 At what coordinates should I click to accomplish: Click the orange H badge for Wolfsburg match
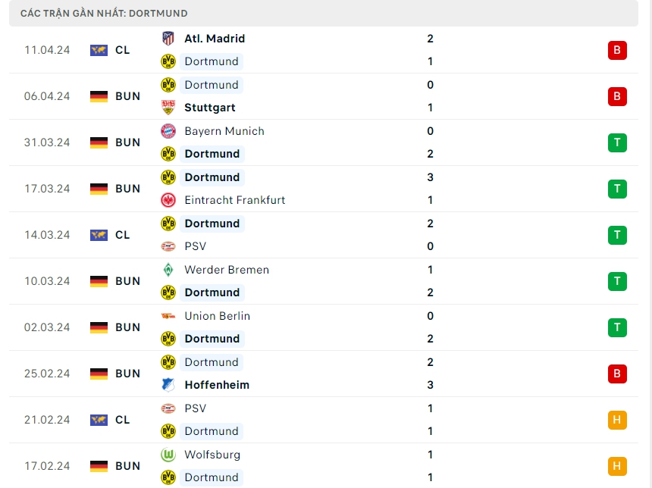[617, 466]
